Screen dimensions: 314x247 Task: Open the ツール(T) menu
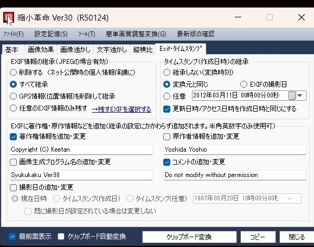(87, 34)
